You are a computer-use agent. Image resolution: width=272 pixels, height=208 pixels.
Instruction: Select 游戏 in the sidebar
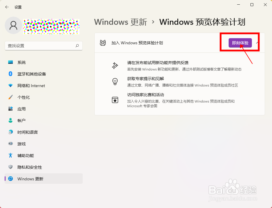[x=44, y=144]
